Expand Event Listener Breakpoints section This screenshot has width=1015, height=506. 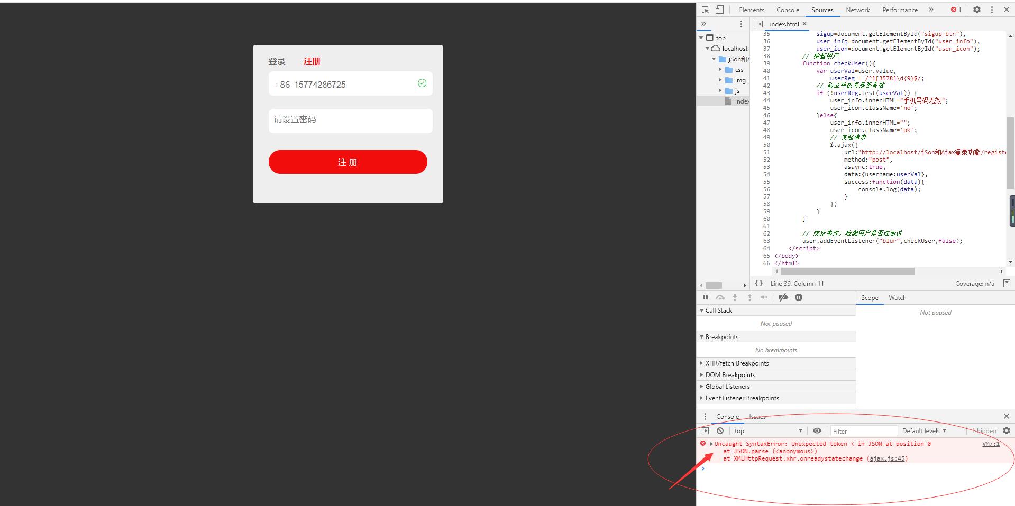776,398
